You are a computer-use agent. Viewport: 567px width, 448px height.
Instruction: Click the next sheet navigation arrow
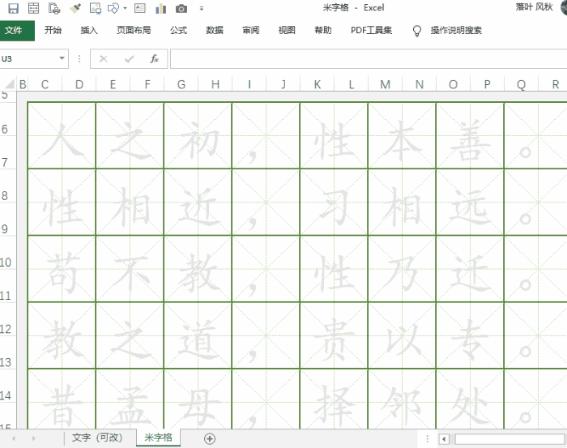tap(34, 438)
